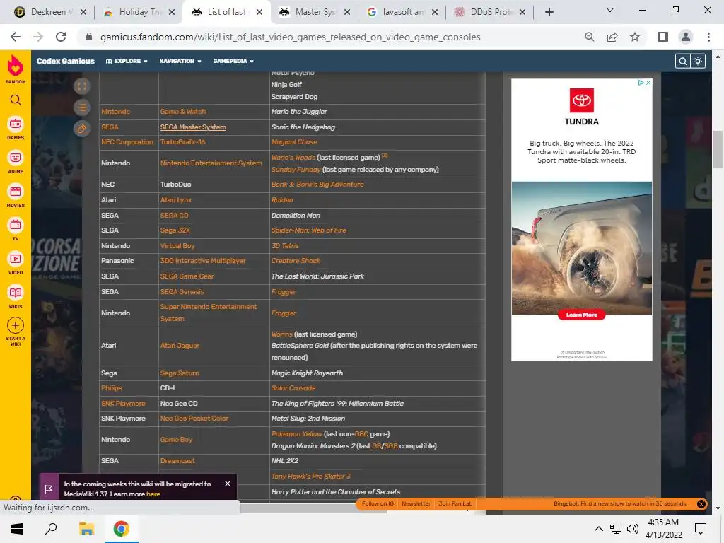Screen dimensions: 724x543
Task: Open the Chrome tab search chevron
Action: coord(610,10)
